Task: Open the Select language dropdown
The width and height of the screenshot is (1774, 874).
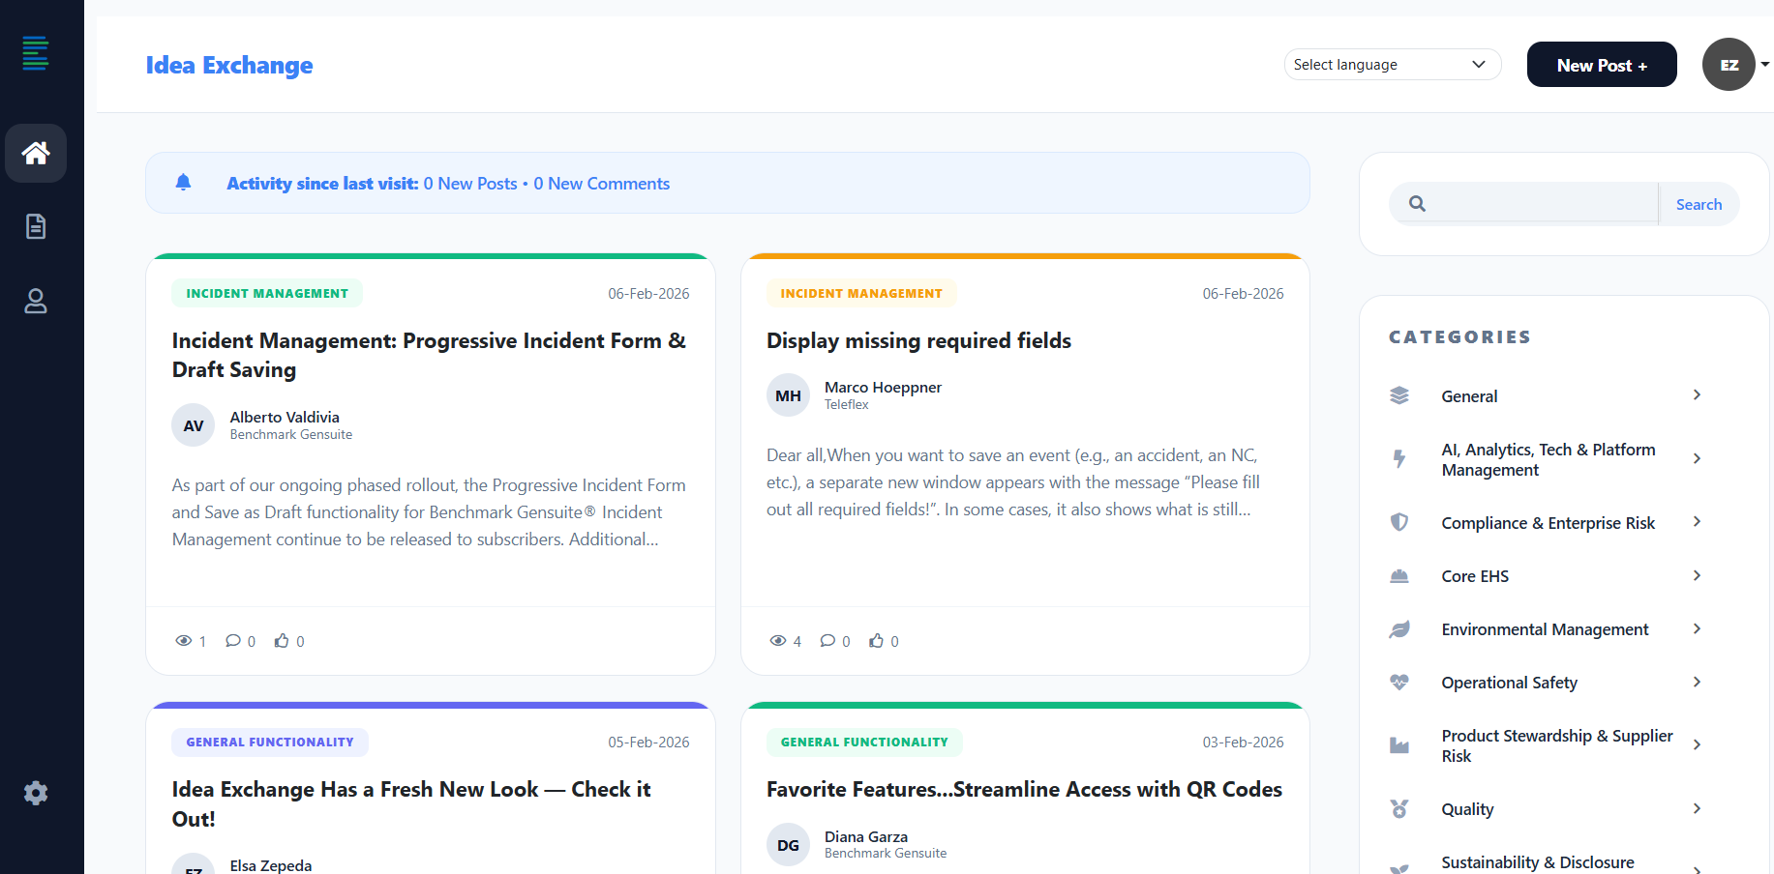Action: (1392, 65)
